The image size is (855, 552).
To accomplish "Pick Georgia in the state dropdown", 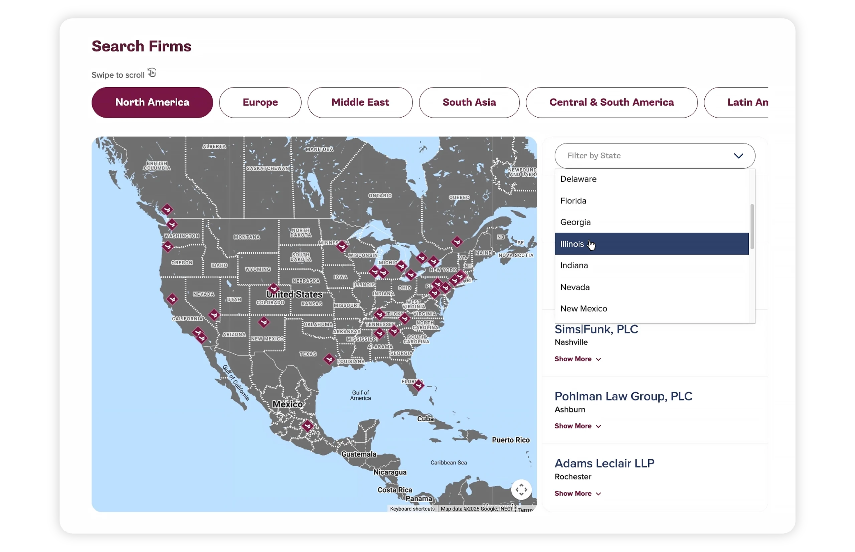I will click(x=651, y=222).
